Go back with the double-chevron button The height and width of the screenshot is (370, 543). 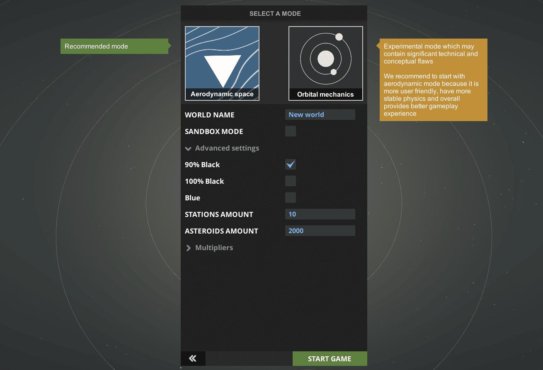click(x=193, y=359)
